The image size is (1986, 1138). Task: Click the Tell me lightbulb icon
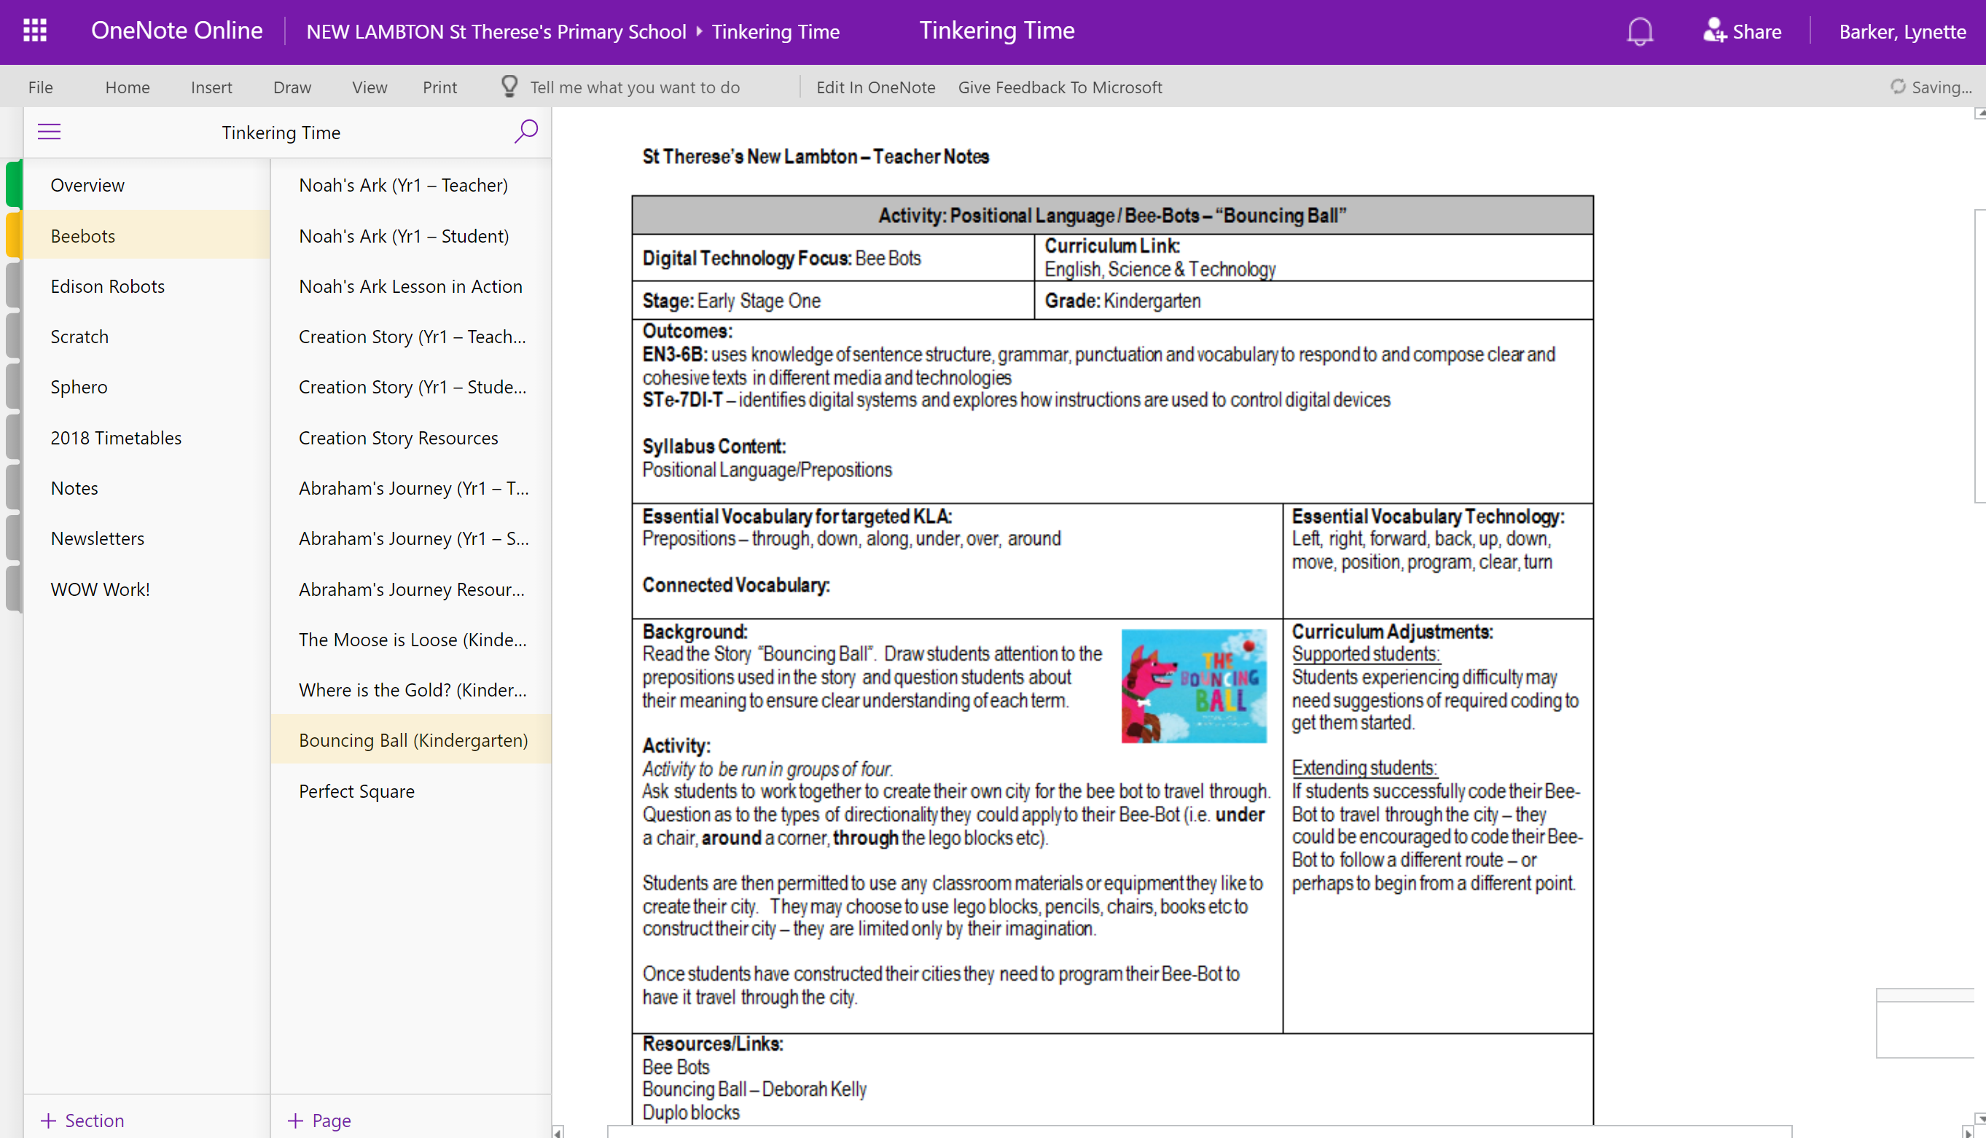[509, 86]
